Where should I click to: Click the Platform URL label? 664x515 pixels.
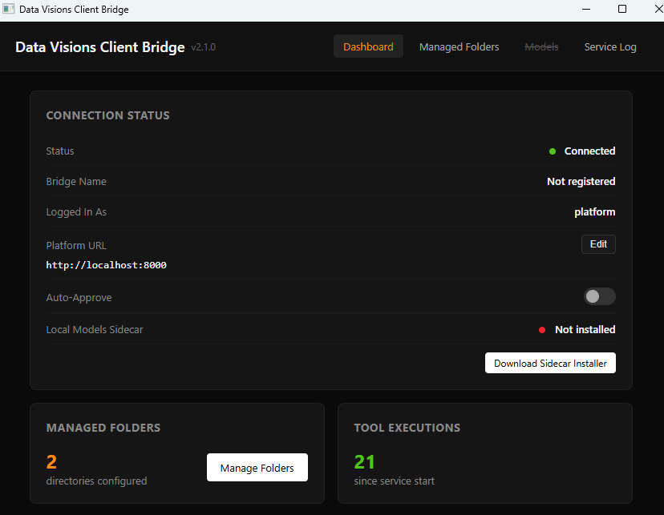tap(76, 245)
